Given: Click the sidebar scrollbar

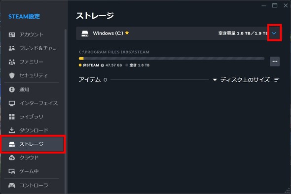Looking at the screenshot, I should tap(65, 111).
